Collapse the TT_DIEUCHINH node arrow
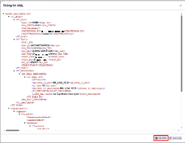The width and height of the screenshot is (185, 143). pos(14,71)
